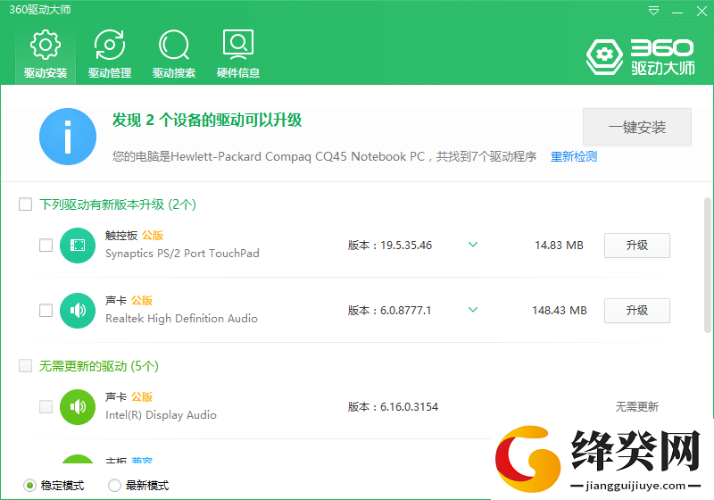
Task: Click the 360驱动大师 logo
Action: pyautogui.click(x=640, y=57)
